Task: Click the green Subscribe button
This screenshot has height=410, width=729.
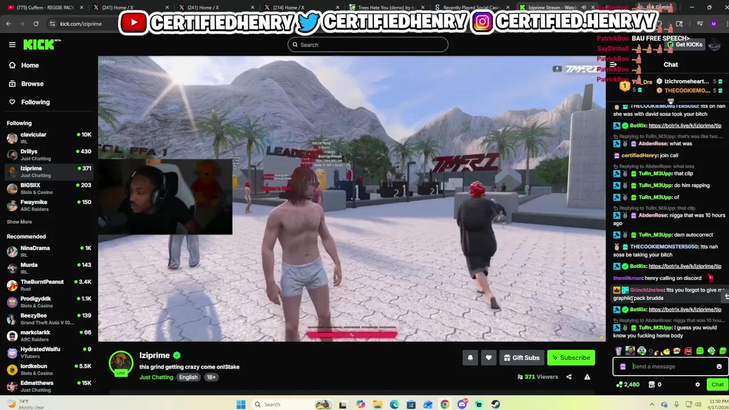Action: (571, 358)
